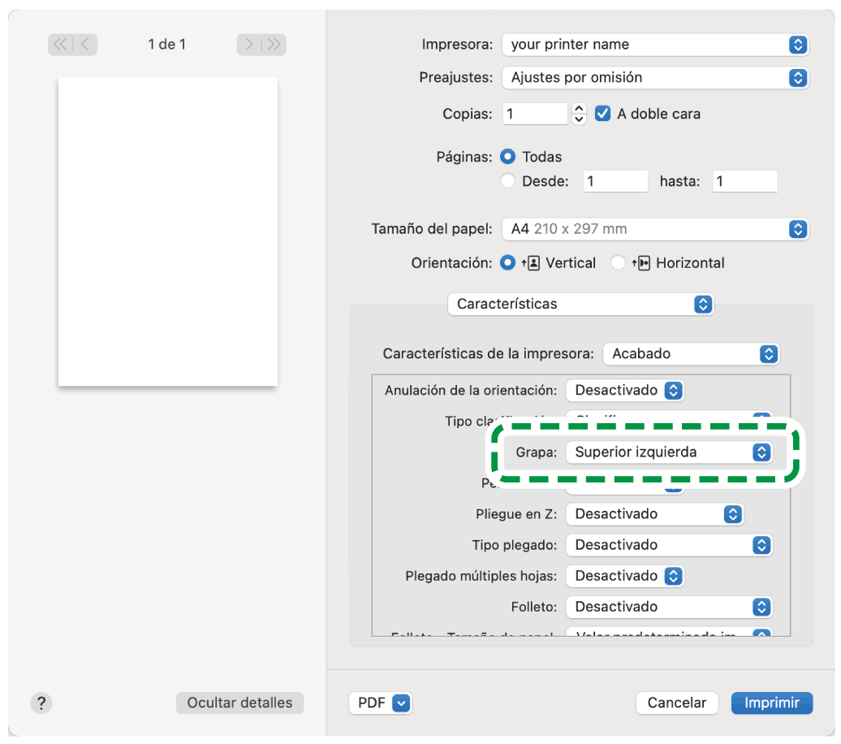Click the help question mark icon
Image resolution: width=841 pixels, height=744 pixels.
coord(41,703)
